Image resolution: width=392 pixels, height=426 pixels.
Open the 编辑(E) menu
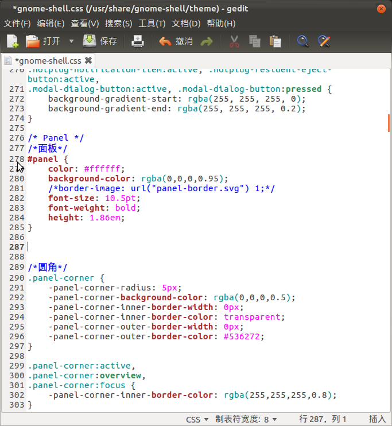[51, 24]
